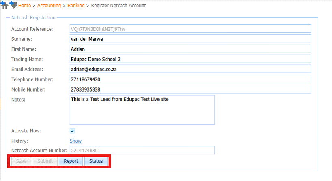Image resolution: width=332 pixels, height=181 pixels.
Task: Click the Netcash Account Number field
Action: coord(142,150)
